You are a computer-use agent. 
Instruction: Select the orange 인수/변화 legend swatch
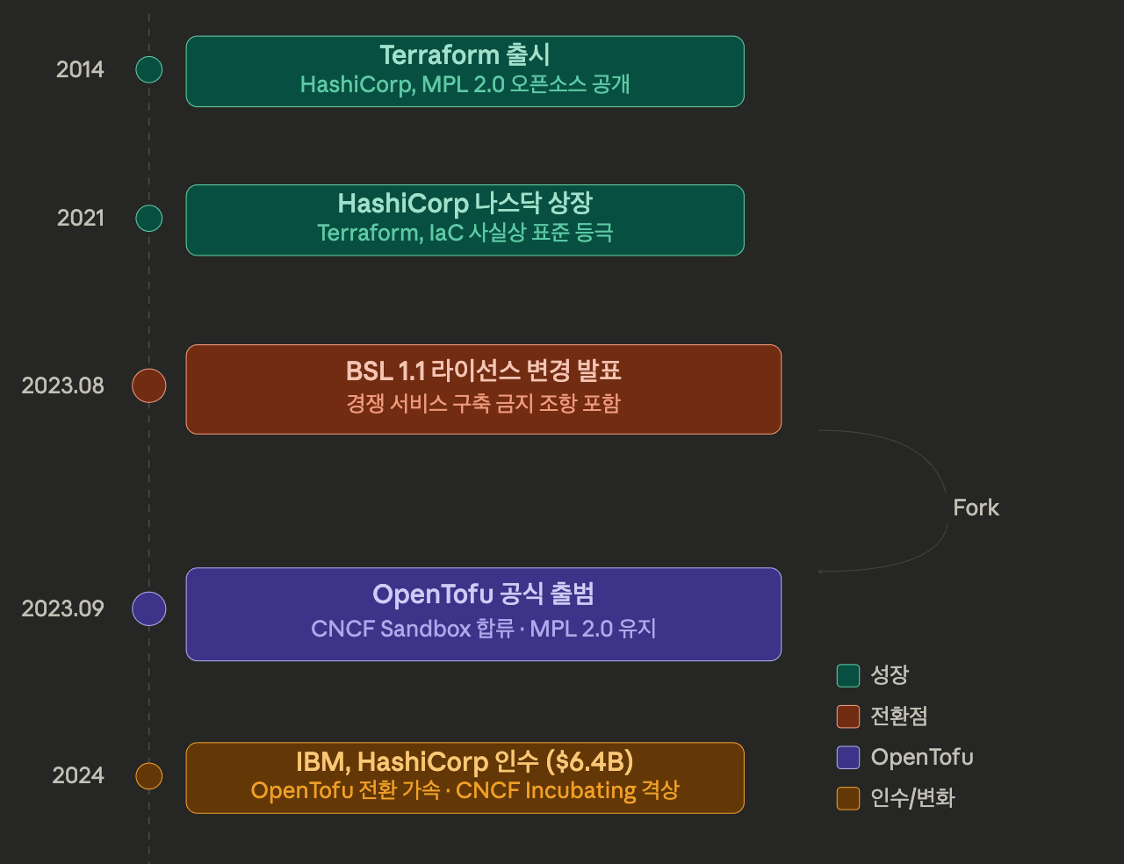[x=848, y=798]
